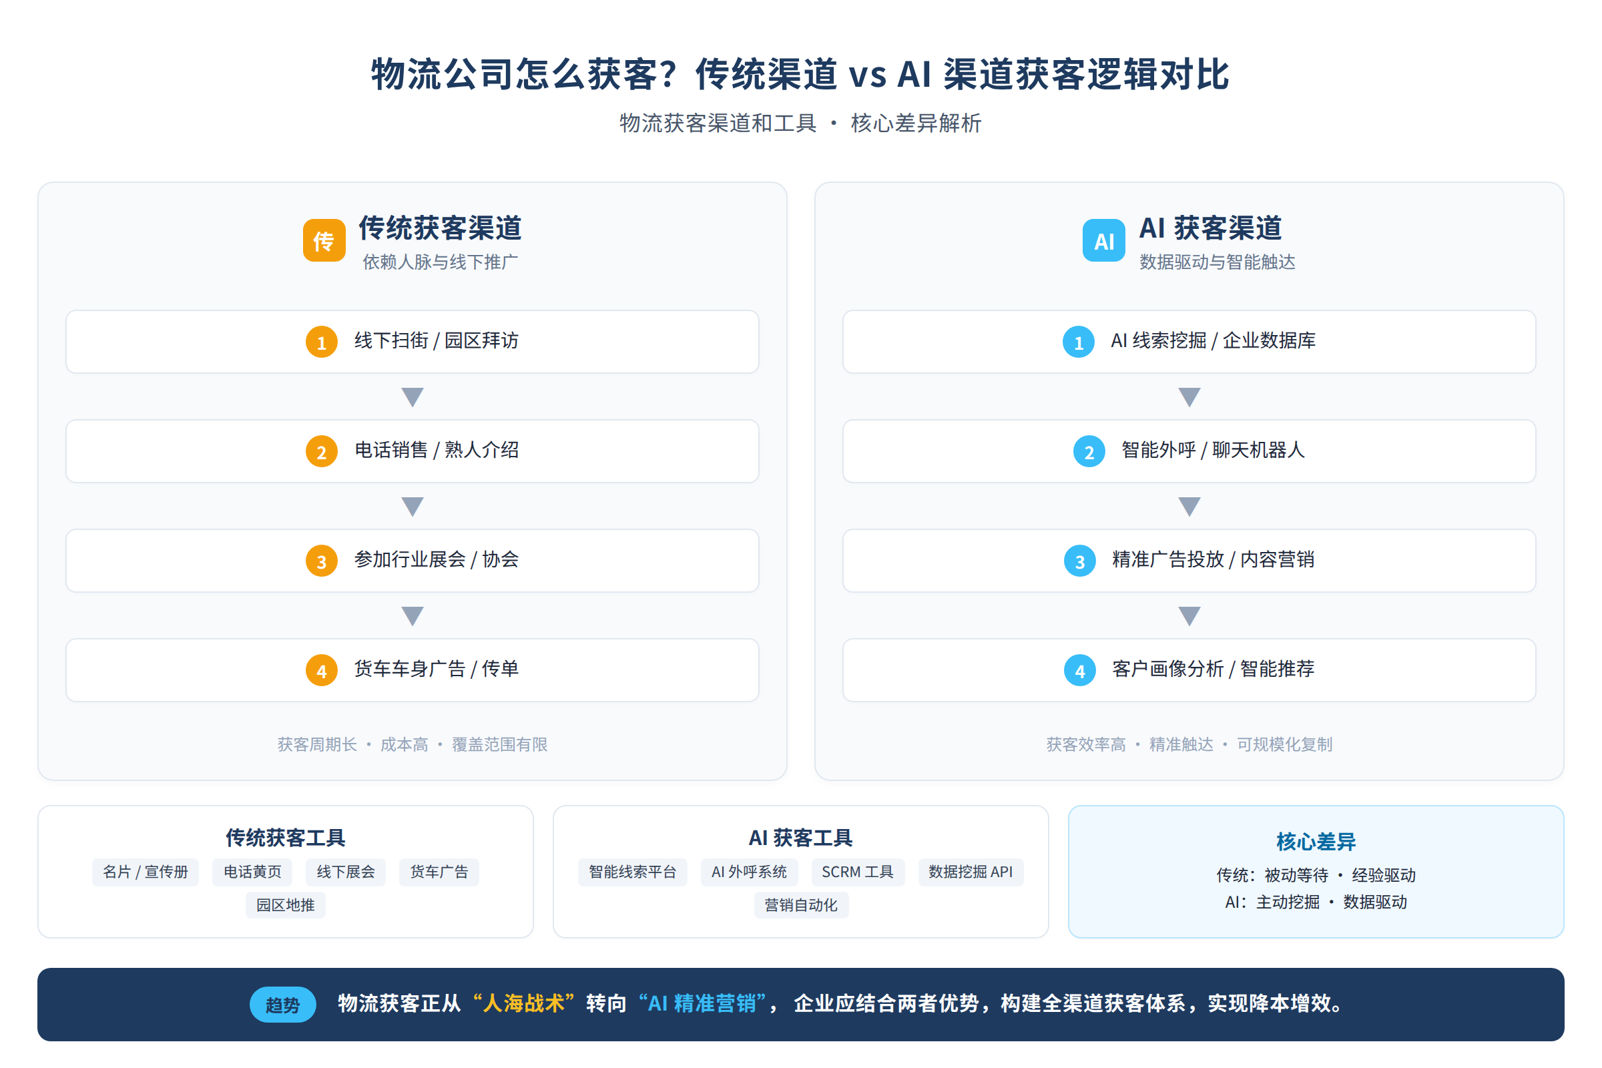Click orange number 1 beside 线下扫街

(322, 342)
